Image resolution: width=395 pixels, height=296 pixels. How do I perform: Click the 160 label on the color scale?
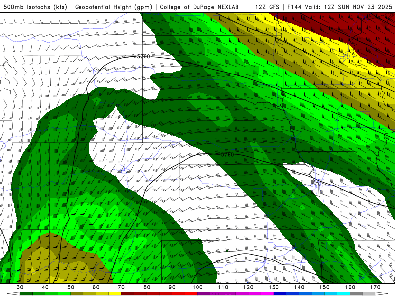(x=350, y=287)
